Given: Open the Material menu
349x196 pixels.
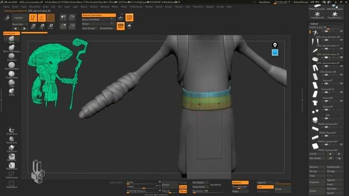Looking at the screenshot, I should (x=105, y=7).
